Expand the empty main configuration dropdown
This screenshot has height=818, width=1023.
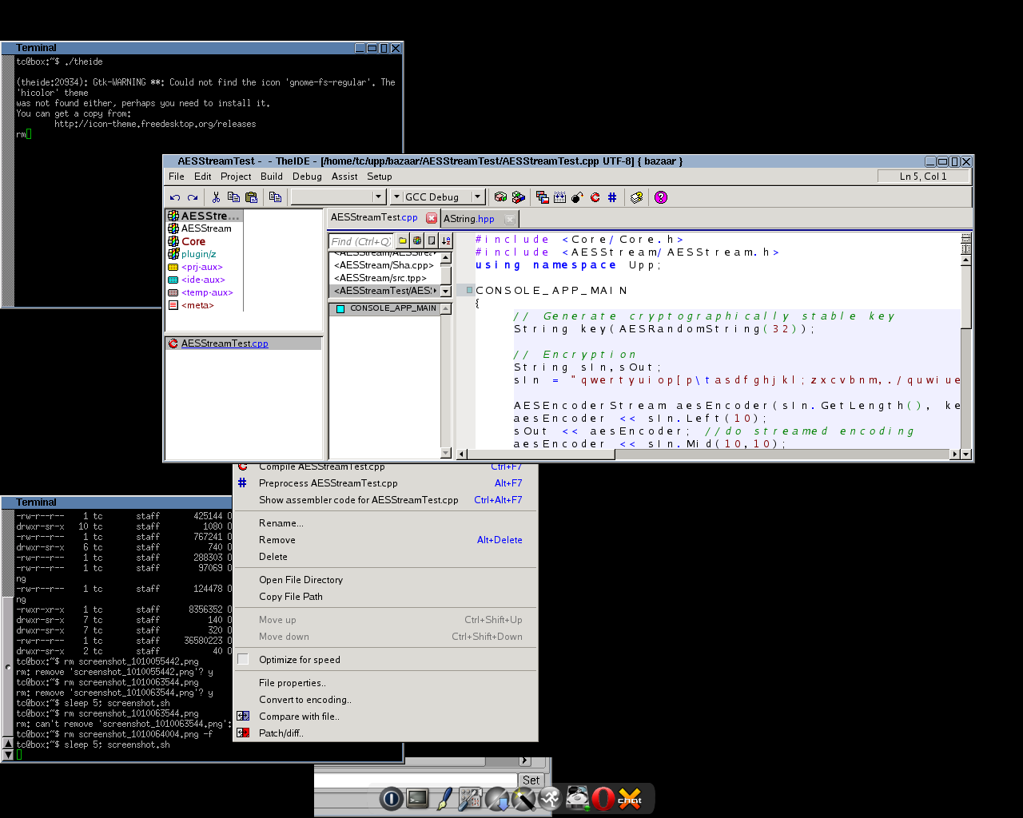pyautogui.click(x=379, y=197)
